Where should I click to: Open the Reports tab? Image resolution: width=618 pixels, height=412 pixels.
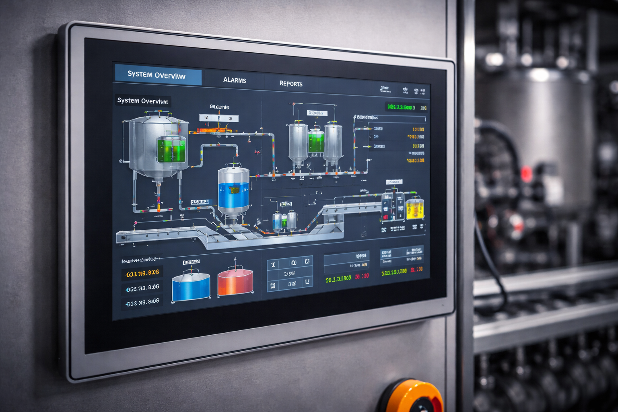(291, 84)
